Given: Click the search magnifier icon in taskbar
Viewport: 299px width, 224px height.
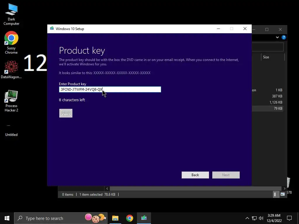Looking at the screenshot, I should coord(20,218).
